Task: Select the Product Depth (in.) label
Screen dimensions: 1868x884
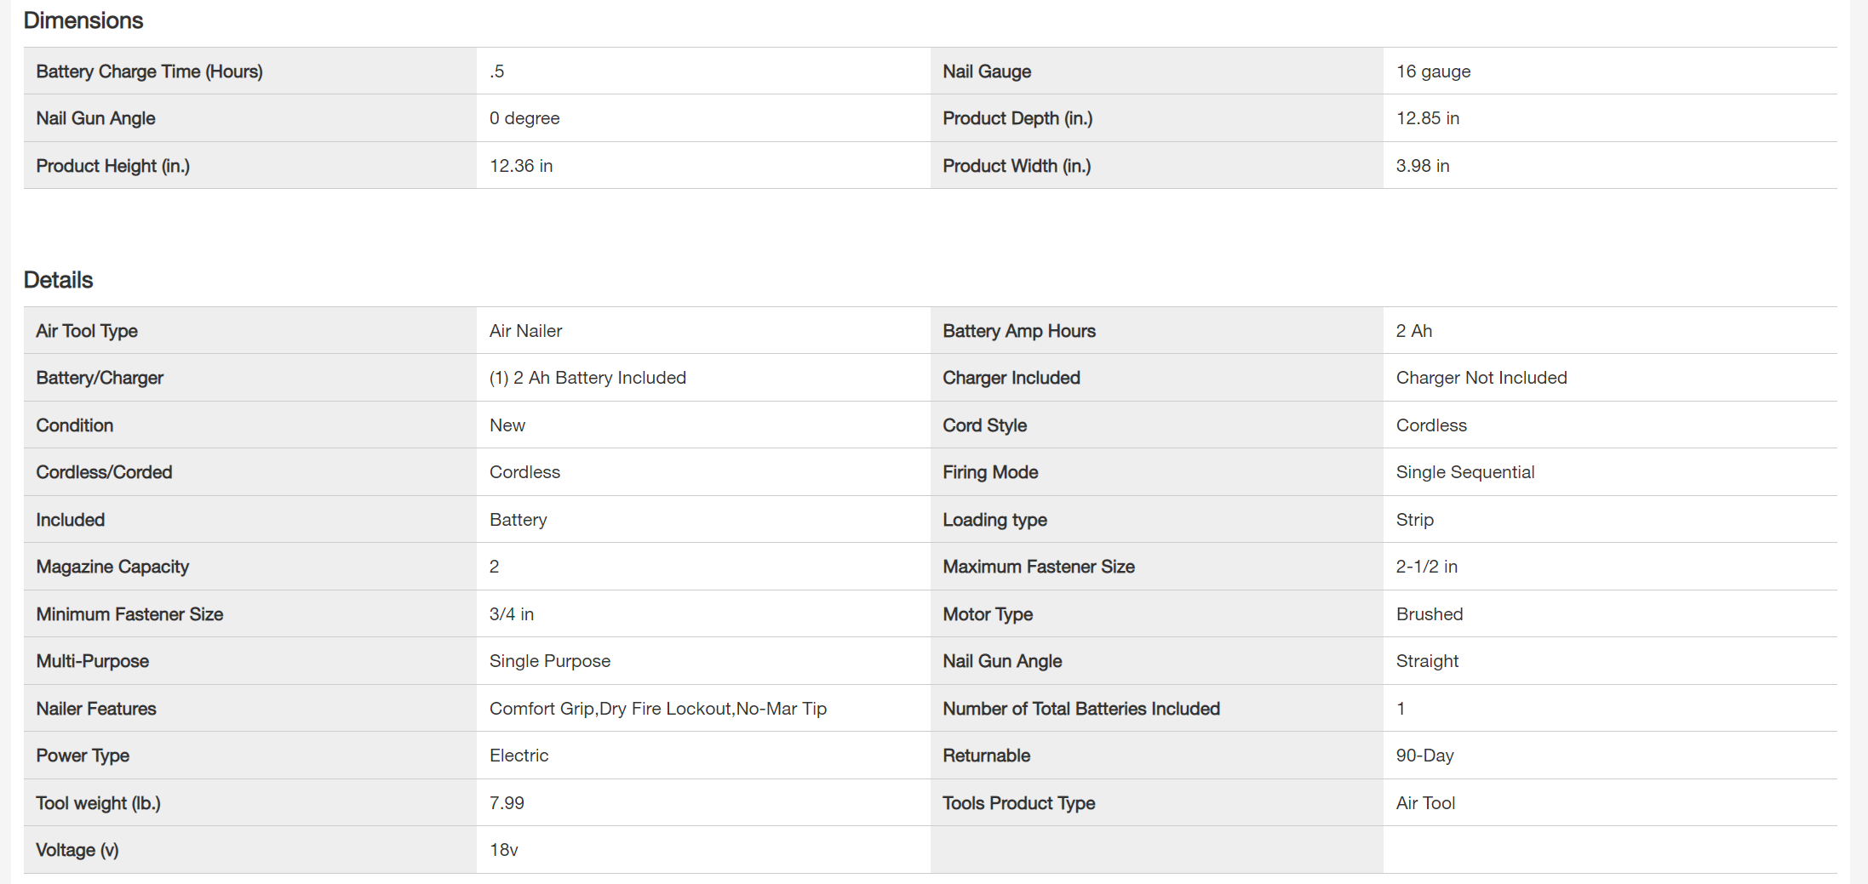Action: pos(1017,118)
